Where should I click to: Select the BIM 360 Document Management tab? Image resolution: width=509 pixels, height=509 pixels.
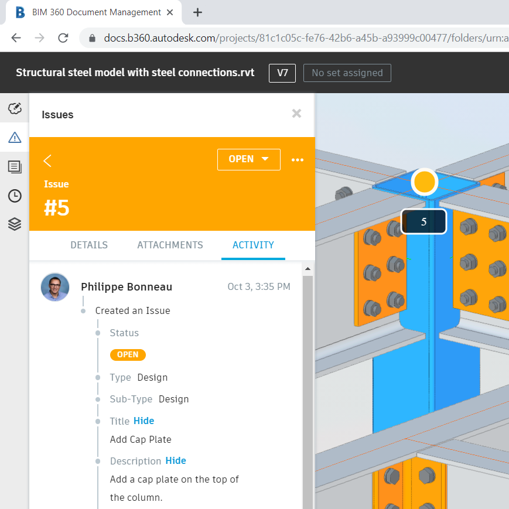tap(94, 12)
